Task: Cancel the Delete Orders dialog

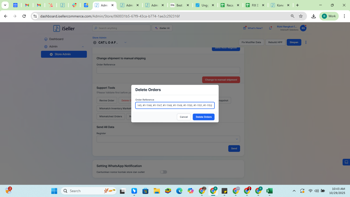Action: (184, 117)
